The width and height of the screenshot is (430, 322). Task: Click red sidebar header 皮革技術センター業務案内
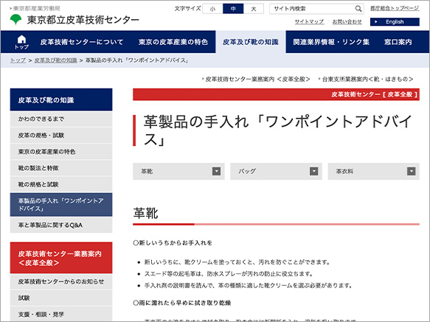pos(61,258)
